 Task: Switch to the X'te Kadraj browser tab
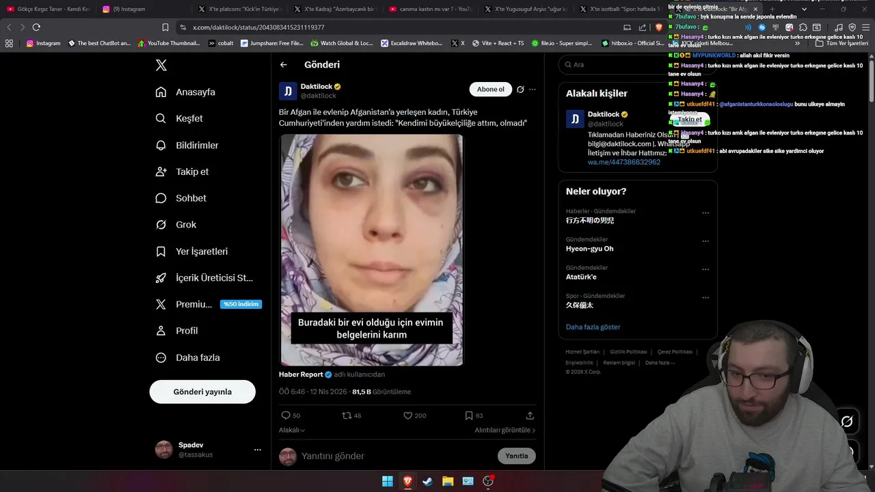coord(335,9)
